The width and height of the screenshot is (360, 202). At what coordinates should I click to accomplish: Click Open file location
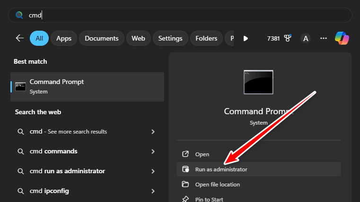(x=217, y=184)
